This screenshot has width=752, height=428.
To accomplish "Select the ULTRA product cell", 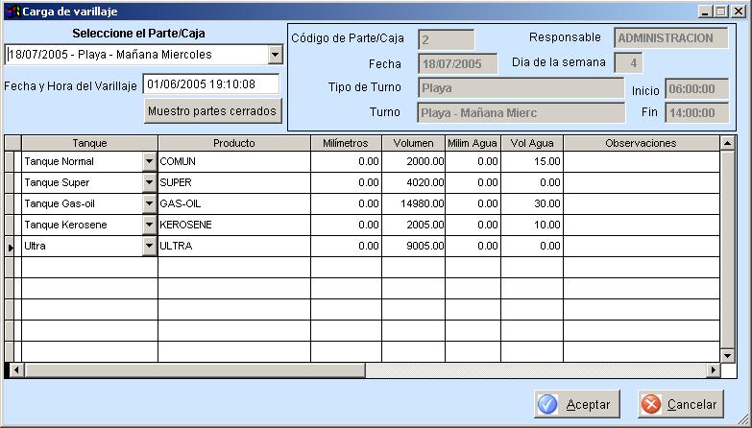I will click(x=234, y=247).
